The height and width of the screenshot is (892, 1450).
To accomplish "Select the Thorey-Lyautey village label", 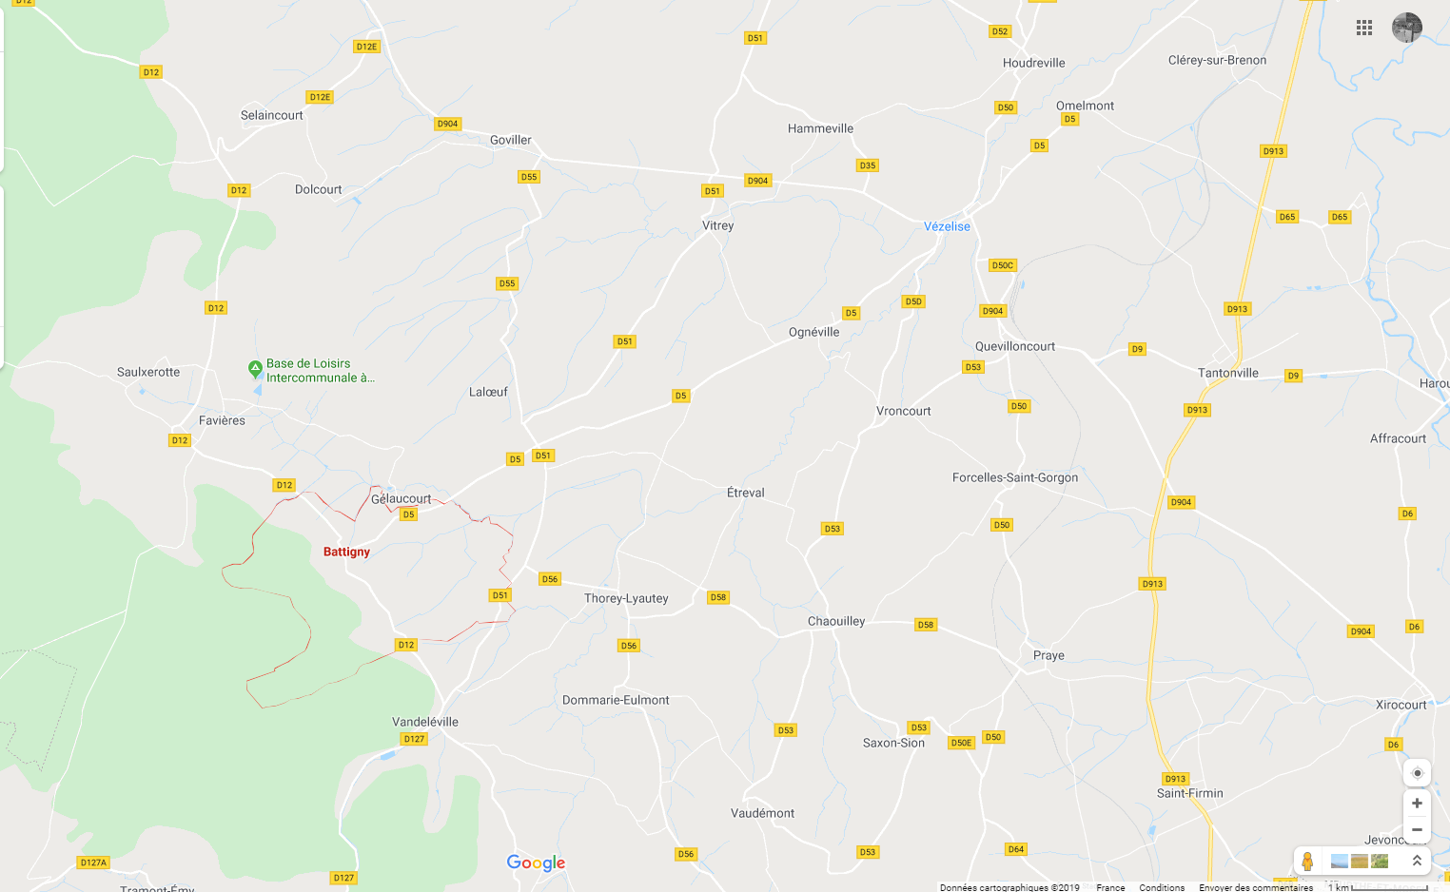I will pyautogui.click(x=626, y=598).
